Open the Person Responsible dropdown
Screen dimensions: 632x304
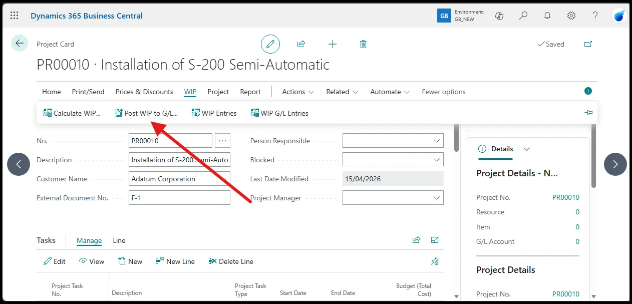(x=393, y=141)
